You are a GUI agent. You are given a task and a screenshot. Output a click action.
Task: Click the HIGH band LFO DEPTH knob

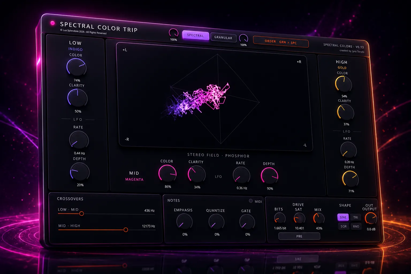[350, 179]
